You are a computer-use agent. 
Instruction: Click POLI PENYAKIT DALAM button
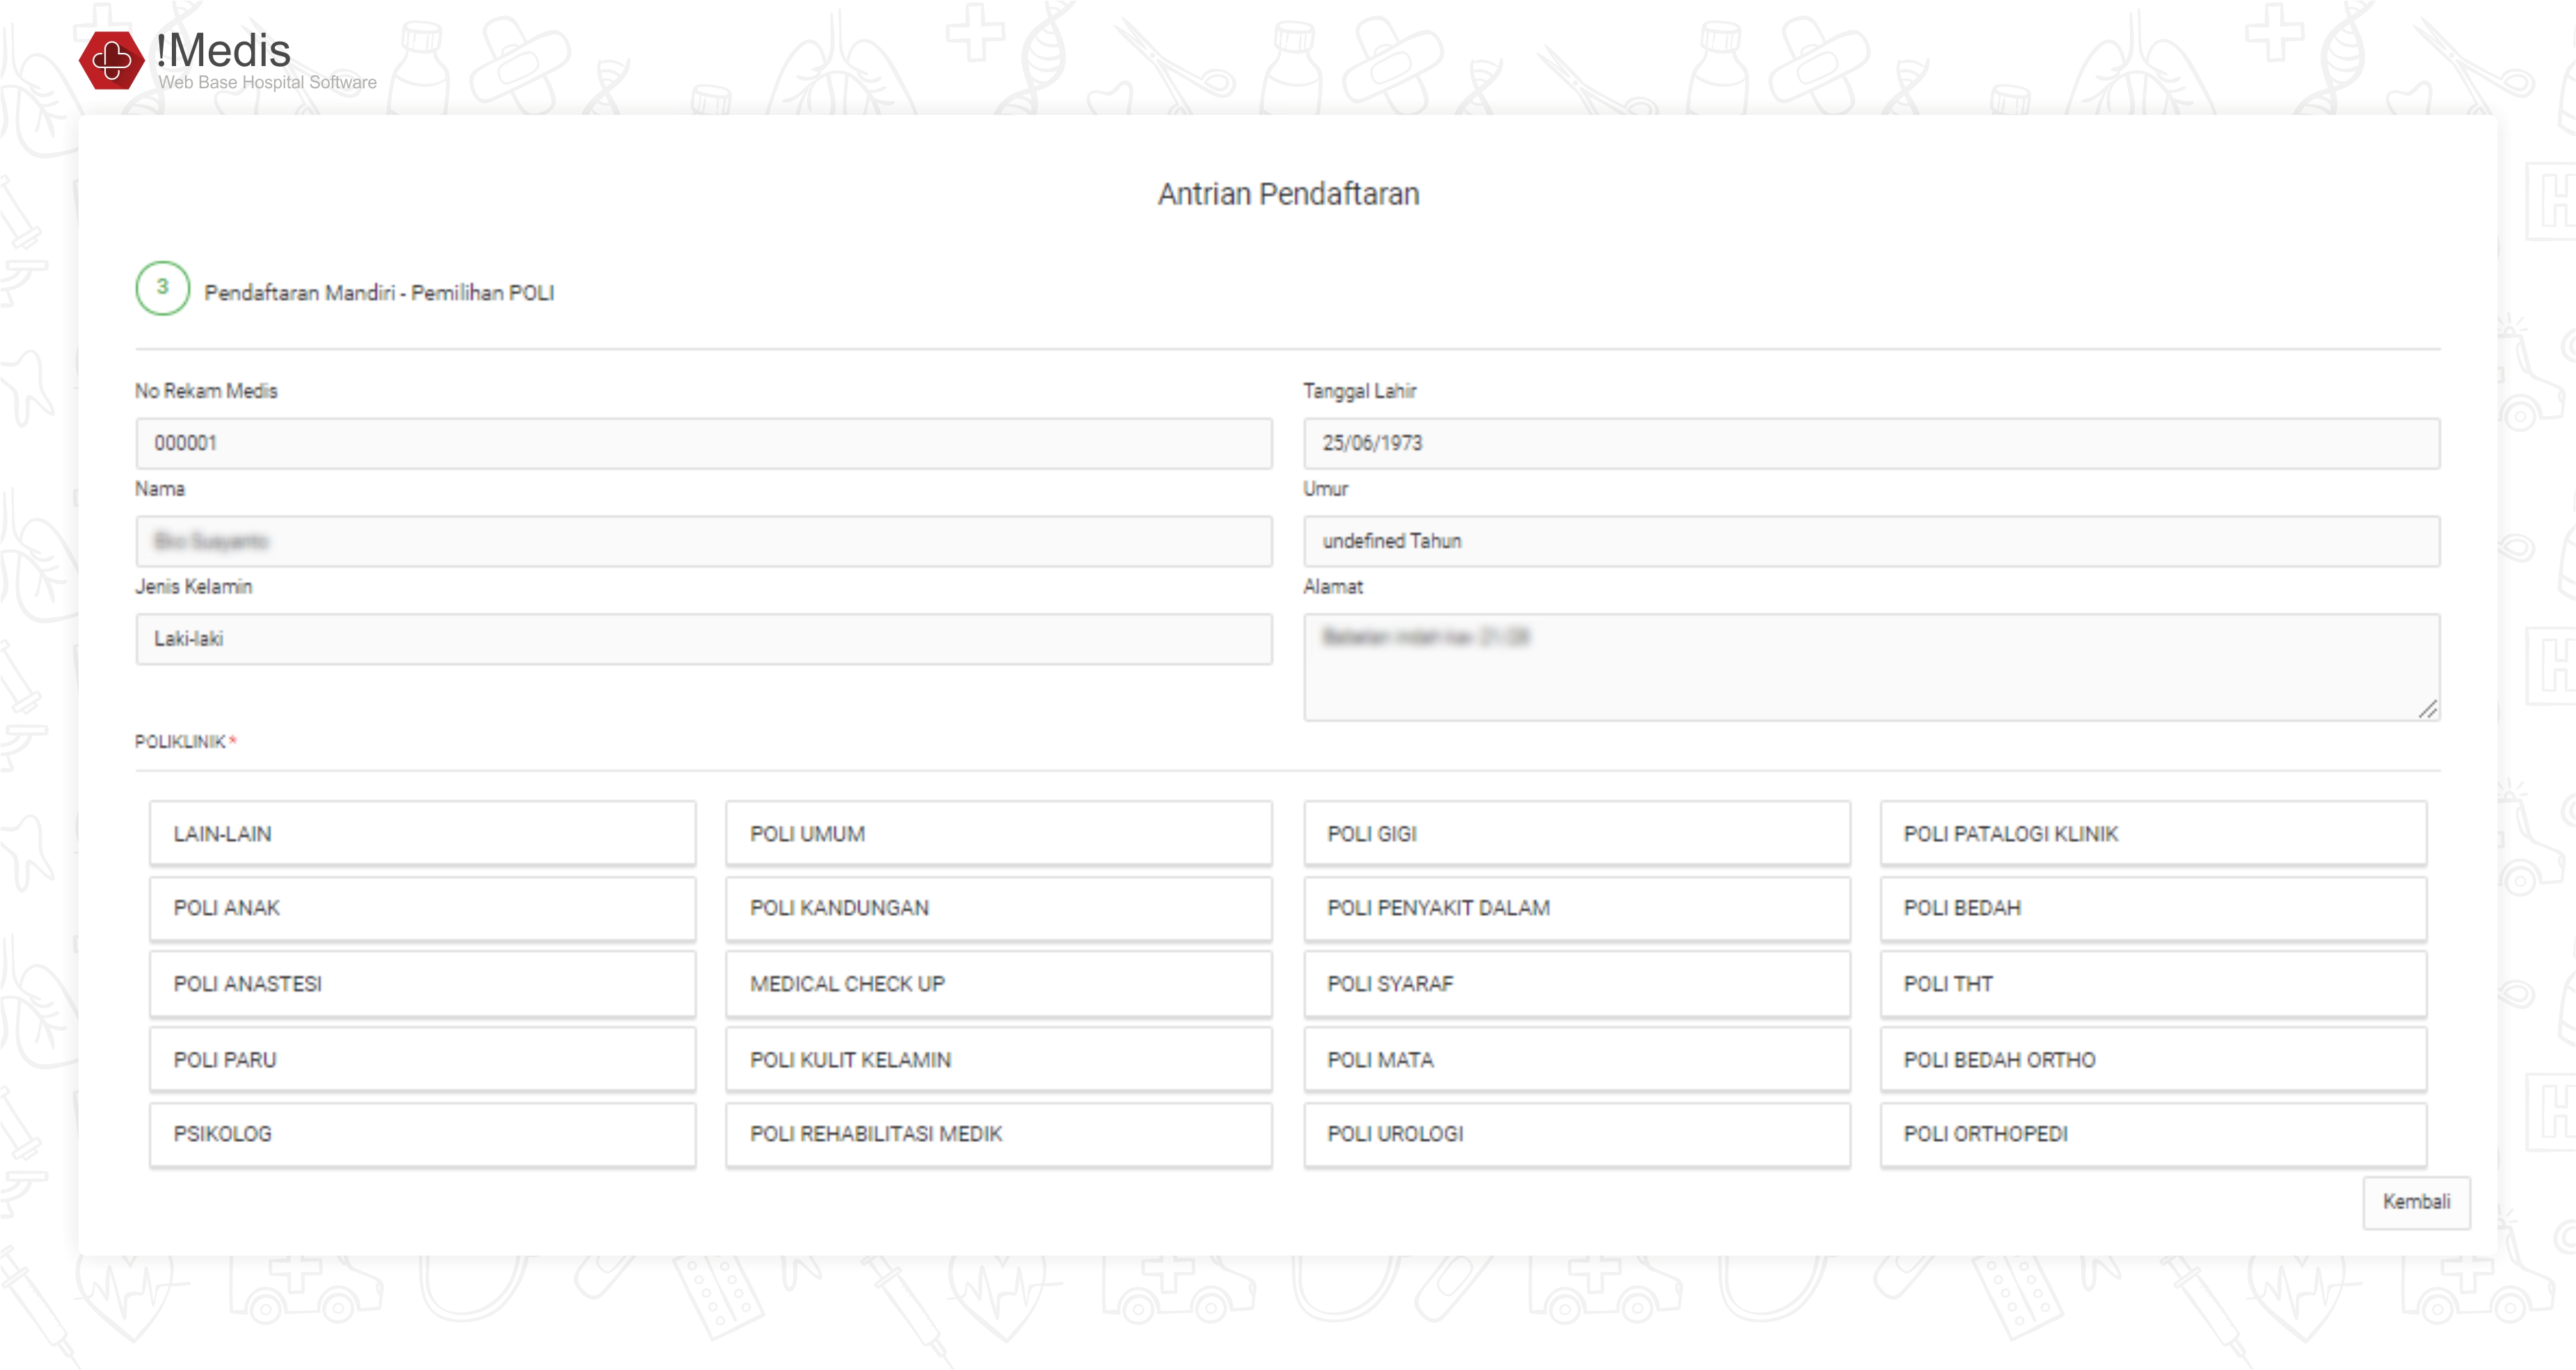tap(1576, 908)
